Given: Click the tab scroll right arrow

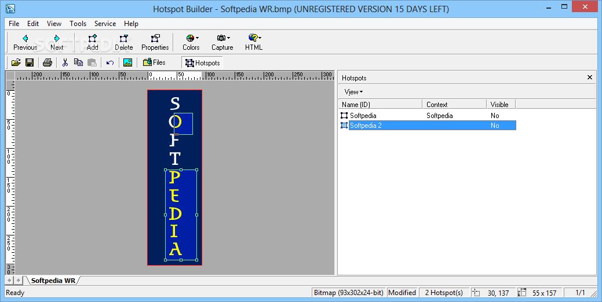Looking at the screenshot, I should (x=18, y=280).
